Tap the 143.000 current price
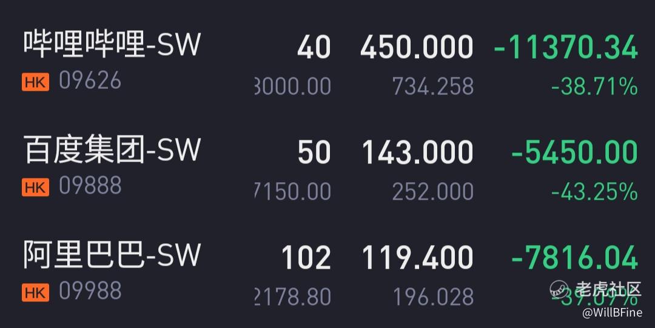Screen dimensions: 655x328 click(x=418, y=153)
